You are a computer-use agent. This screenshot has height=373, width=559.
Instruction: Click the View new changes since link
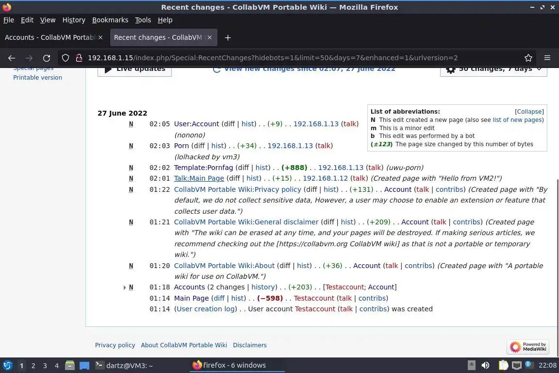coord(304,68)
